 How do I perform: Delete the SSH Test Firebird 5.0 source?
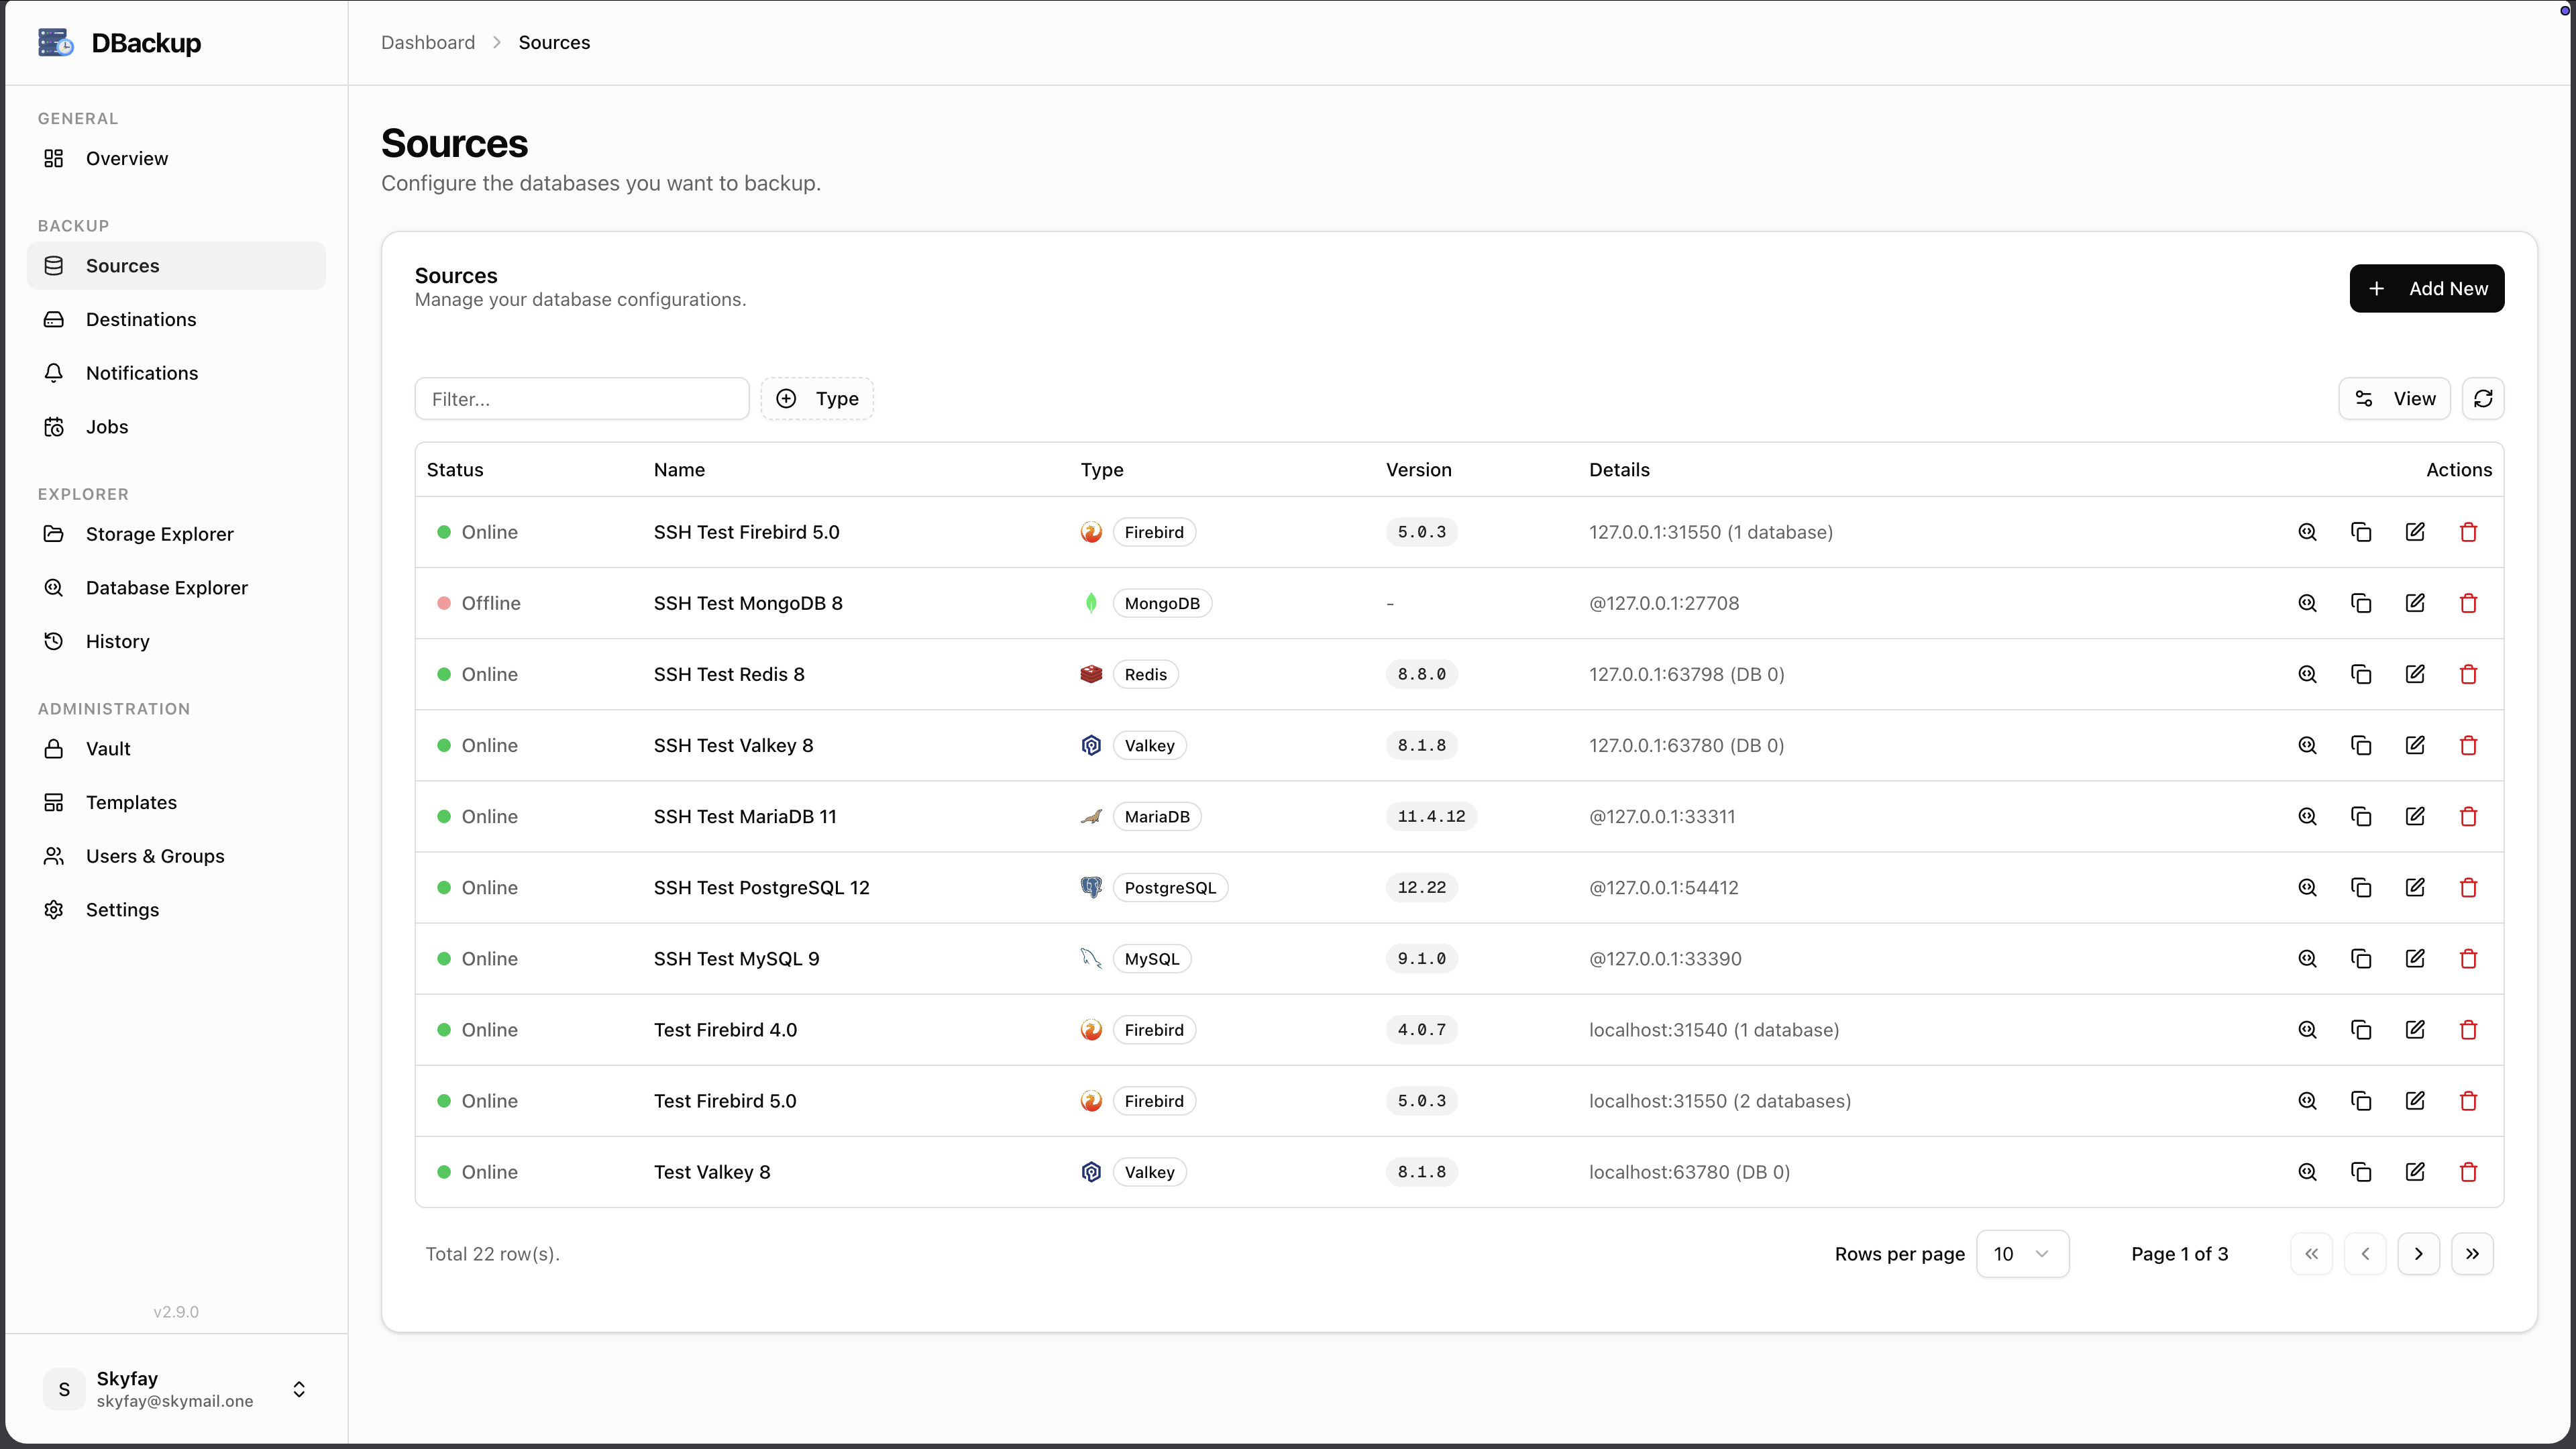coord(2468,532)
